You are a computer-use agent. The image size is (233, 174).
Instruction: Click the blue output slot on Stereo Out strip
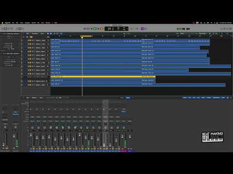[x=124, y=112]
